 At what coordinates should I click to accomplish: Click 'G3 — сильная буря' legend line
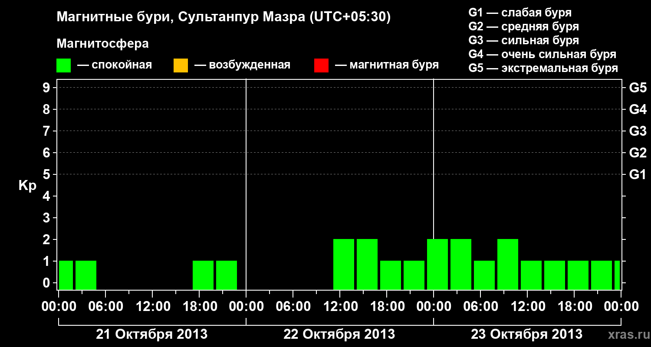pyautogui.click(x=524, y=40)
